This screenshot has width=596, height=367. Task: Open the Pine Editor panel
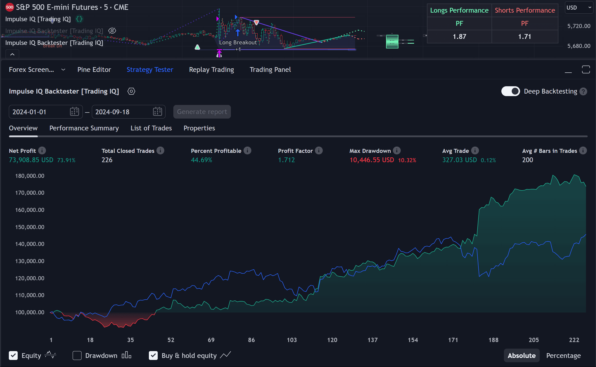[x=94, y=70]
